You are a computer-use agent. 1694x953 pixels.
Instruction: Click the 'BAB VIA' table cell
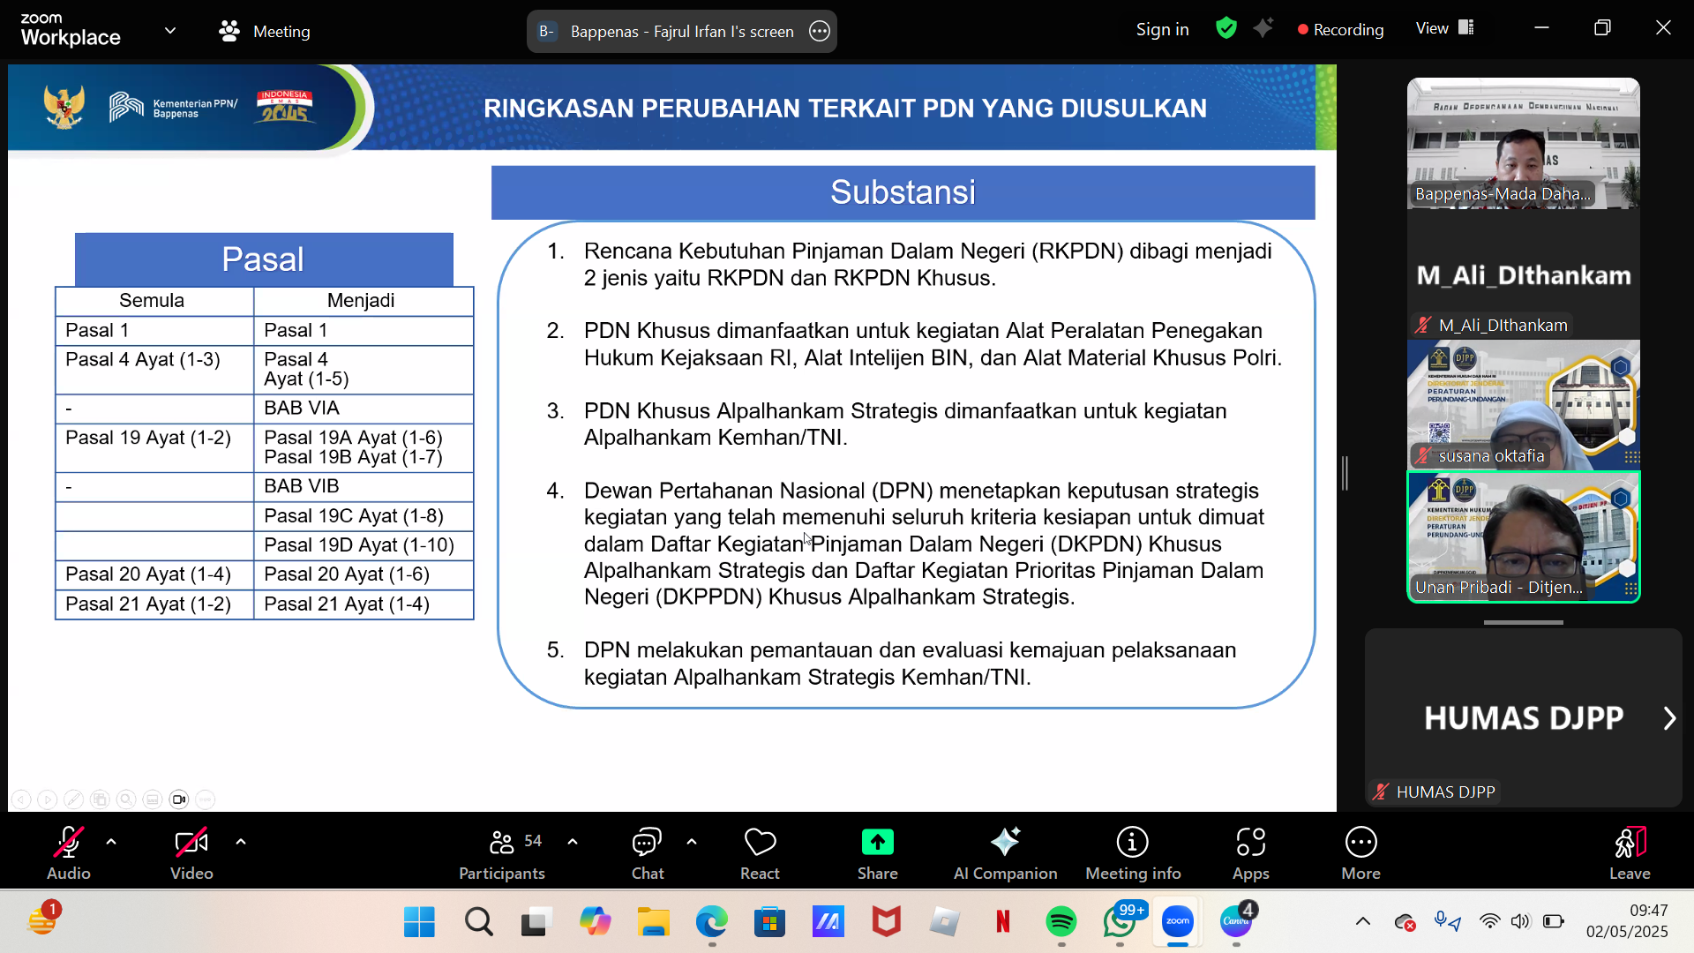click(364, 409)
